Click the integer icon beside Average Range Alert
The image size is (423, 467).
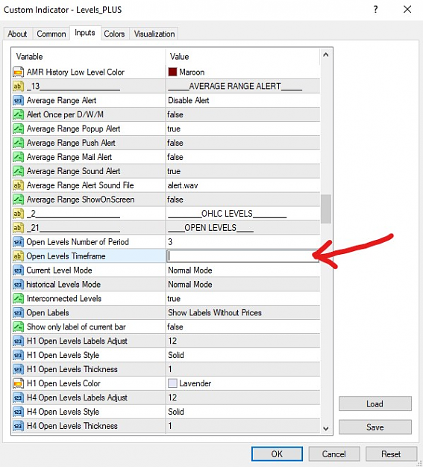pyautogui.click(x=18, y=100)
